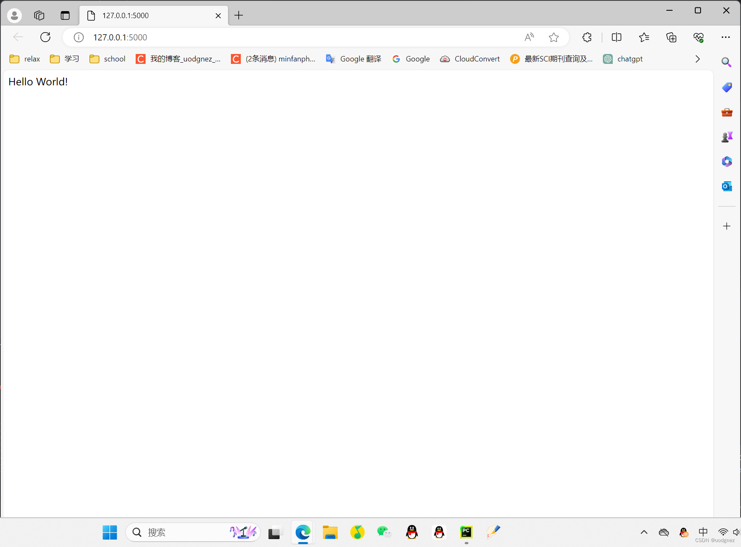Image resolution: width=741 pixels, height=547 pixels.
Task: Open the relax bookmarks folder
Action: pos(25,59)
